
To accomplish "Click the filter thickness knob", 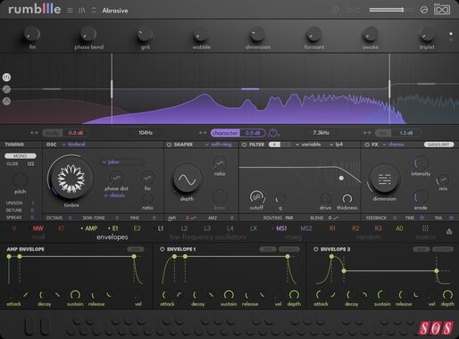I will [347, 198].
